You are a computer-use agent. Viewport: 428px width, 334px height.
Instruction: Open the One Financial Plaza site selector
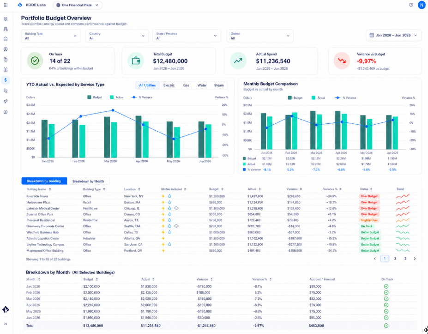(78, 5)
